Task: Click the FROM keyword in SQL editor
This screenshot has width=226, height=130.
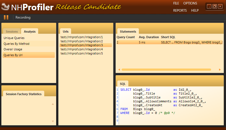Action: click(x=124, y=109)
